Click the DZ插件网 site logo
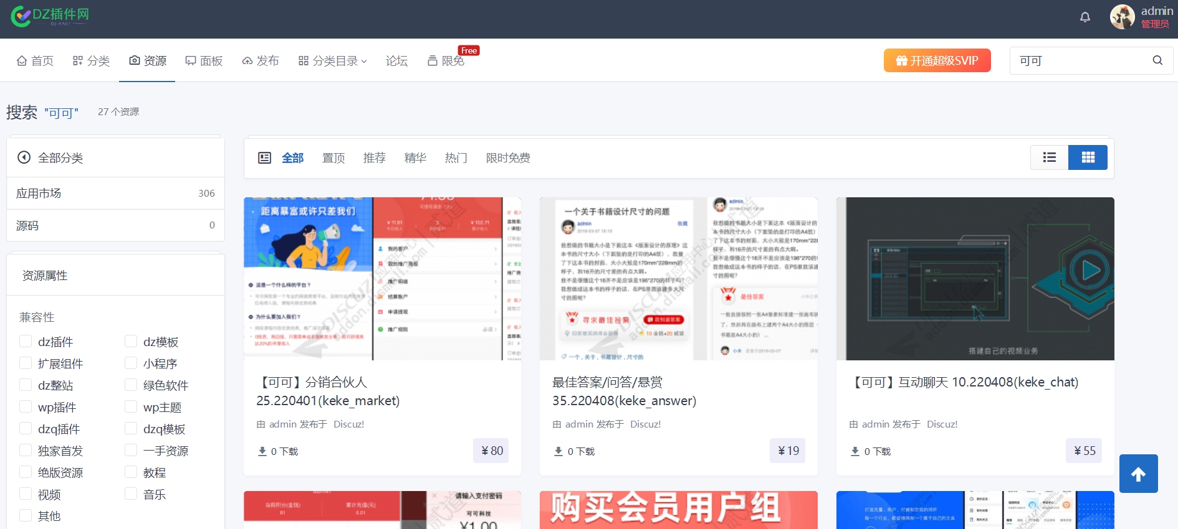The image size is (1178, 529). point(50,16)
